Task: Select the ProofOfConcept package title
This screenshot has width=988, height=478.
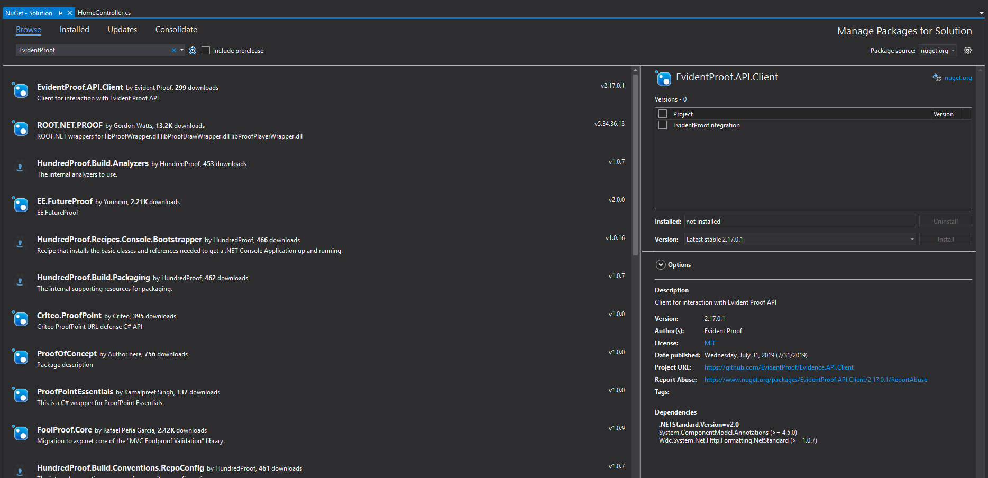Action: point(67,354)
